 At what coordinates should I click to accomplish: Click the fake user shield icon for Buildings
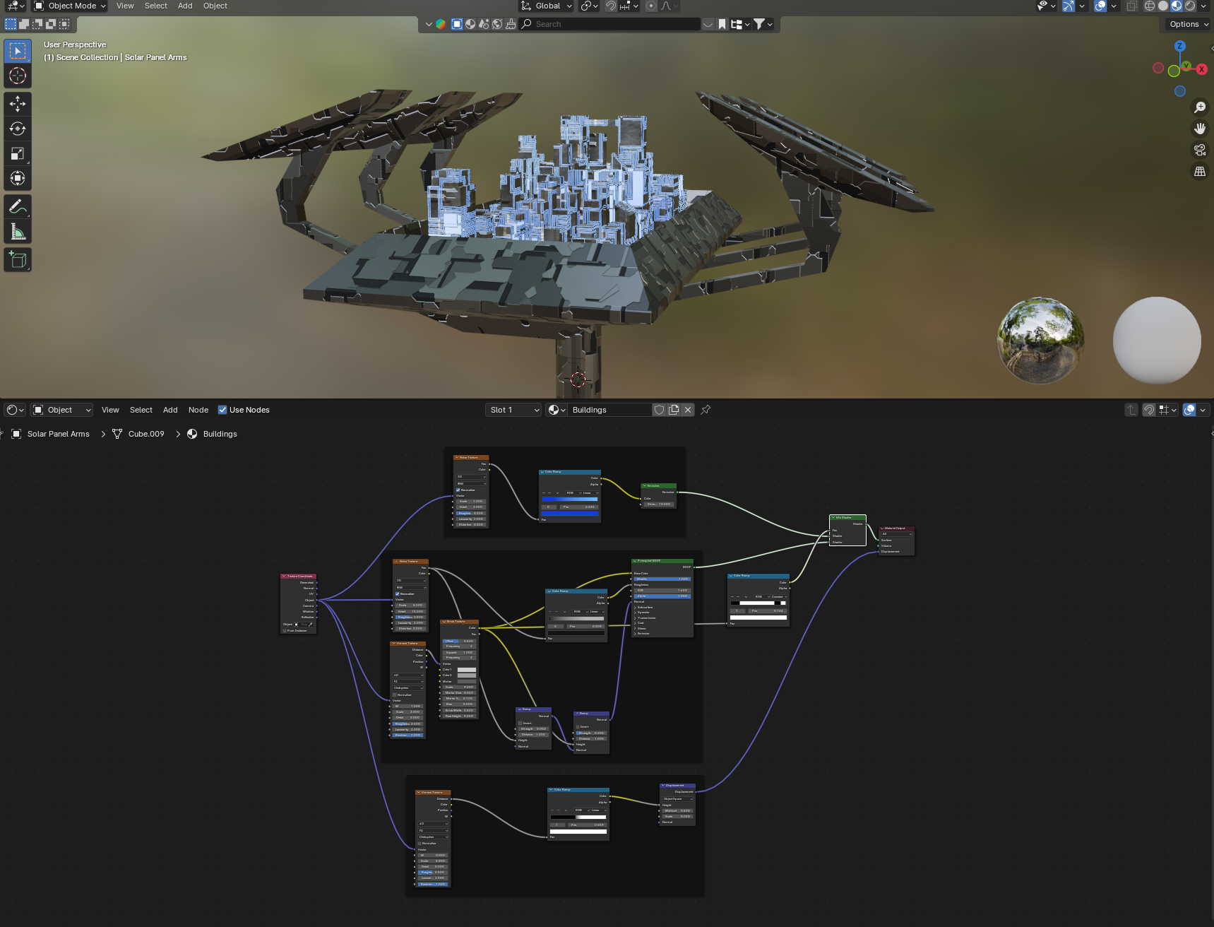tap(659, 410)
